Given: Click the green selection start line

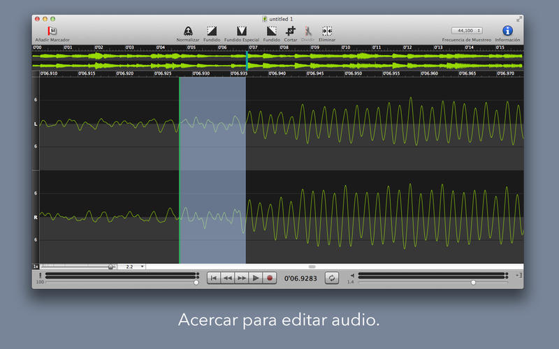Looking at the screenshot, I should click(180, 170).
